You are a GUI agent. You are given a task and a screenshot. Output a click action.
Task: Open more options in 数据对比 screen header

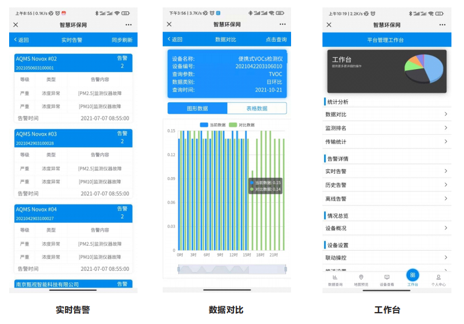pos(283,24)
